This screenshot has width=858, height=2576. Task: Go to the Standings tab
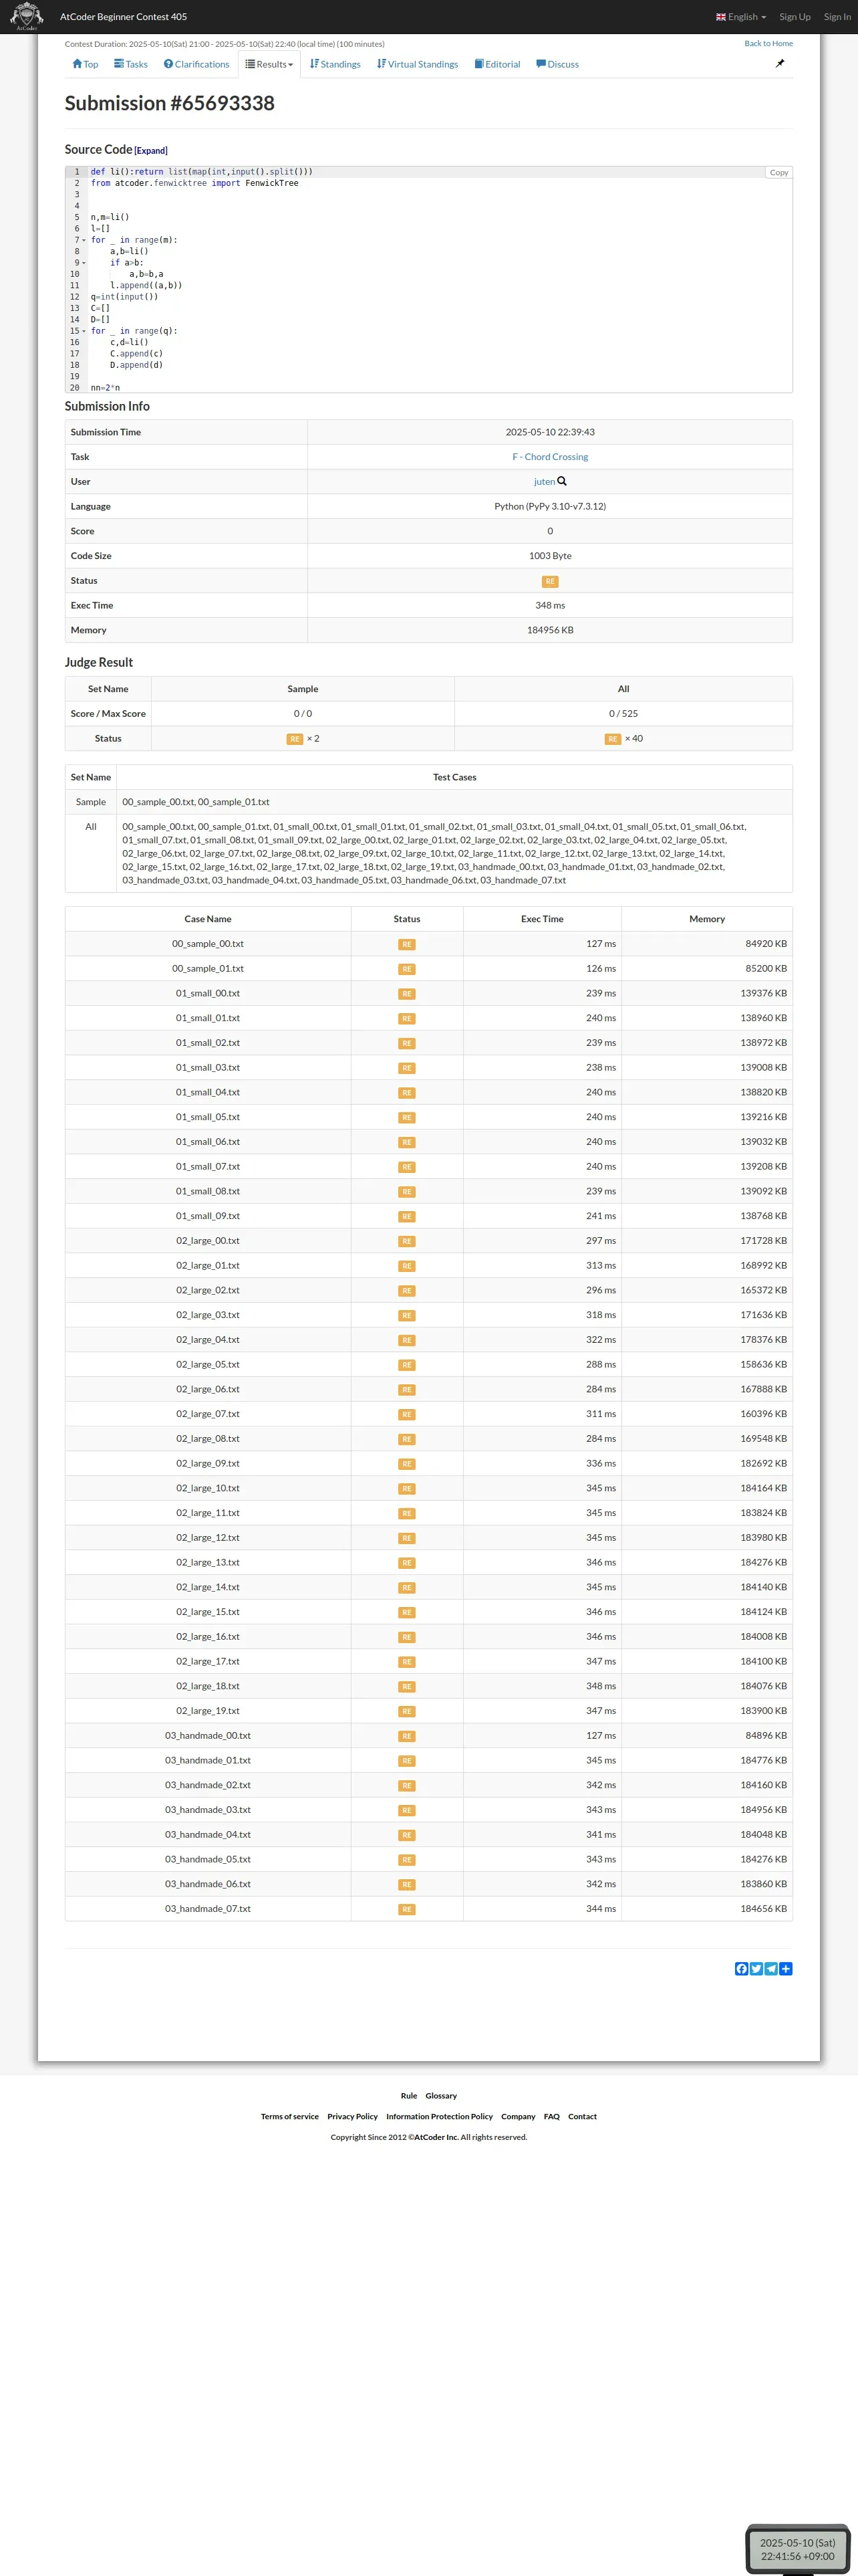coord(335,64)
